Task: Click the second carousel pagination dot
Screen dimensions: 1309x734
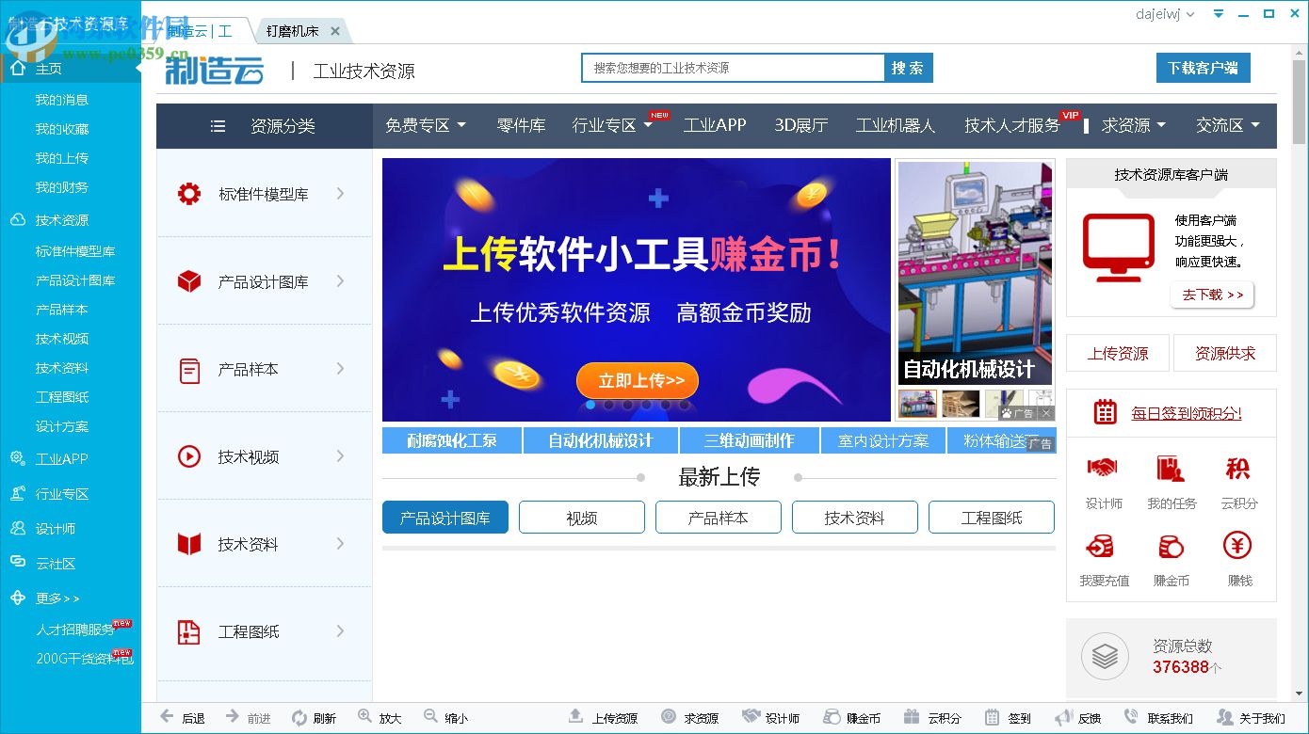Action: (x=607, y=405)
